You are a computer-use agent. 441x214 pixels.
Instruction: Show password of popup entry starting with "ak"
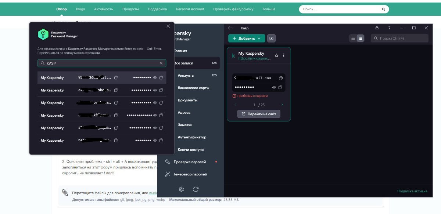[x=155, y=90]
